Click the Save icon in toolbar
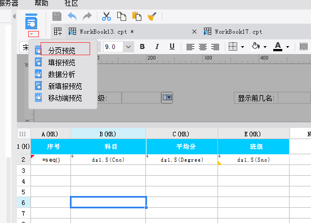Image resolution: width=311 pixels, height=223 pixels. [57, 16]
